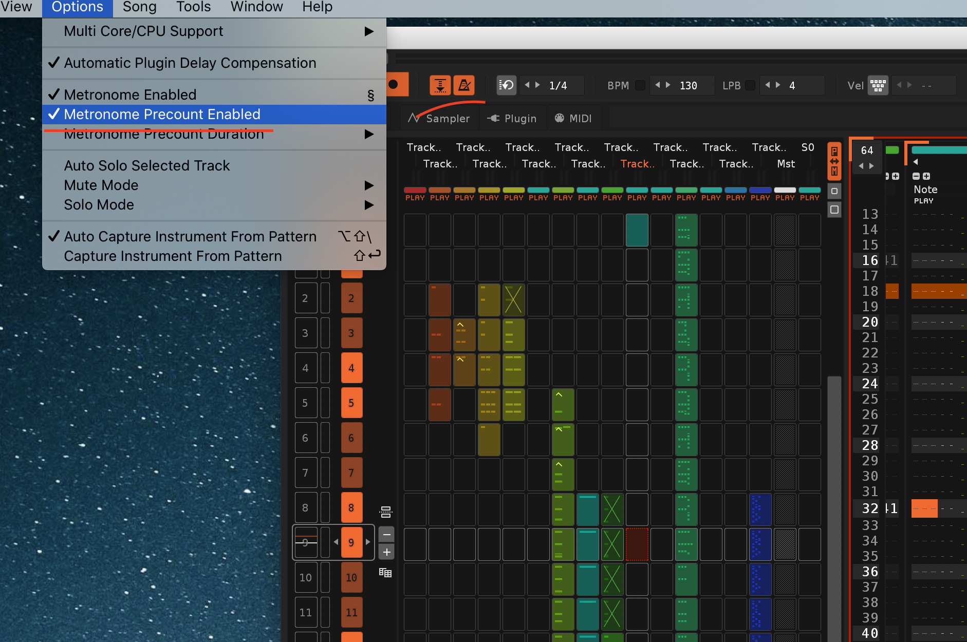Image resolution: width=967 pixels, height=642 pixels.
Task: Click the left arrow beside pattern 9
Action: [336, 542]
